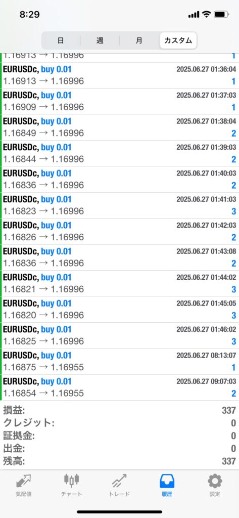Tap the 残高 balance summary row
The height and width of the screenshot is (518, 239).
point(119,461)
